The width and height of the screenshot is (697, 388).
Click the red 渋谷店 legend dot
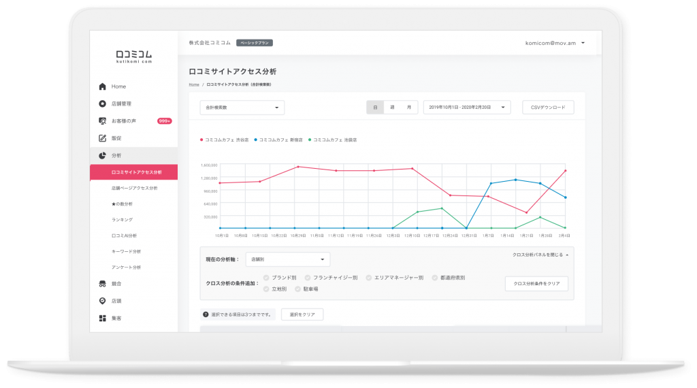(201, 140)
